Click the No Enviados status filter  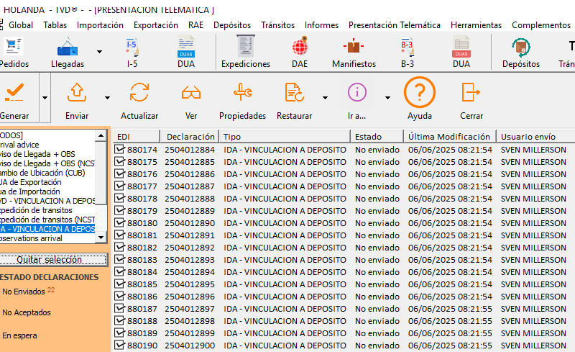coord(23,292)
